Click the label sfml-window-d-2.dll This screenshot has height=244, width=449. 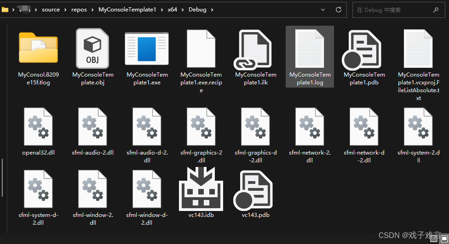(x=147, y=219)
